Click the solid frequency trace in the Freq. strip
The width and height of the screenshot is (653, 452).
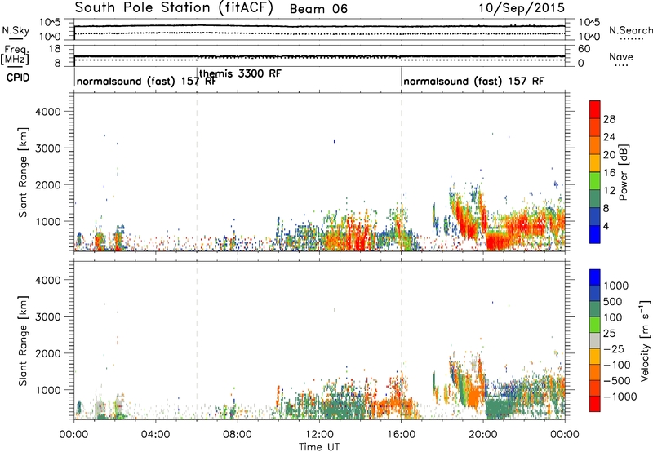(319, 56)
